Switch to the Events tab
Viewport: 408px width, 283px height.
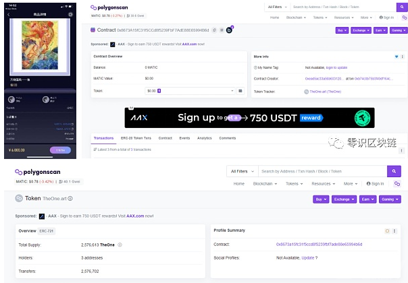coord(184,138)
